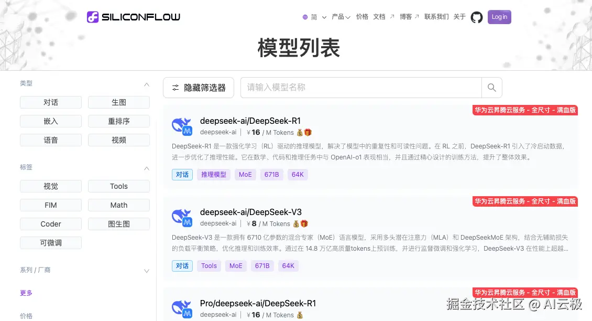
Task: Toggle the FIM tag filter
Action: point(51,205)
